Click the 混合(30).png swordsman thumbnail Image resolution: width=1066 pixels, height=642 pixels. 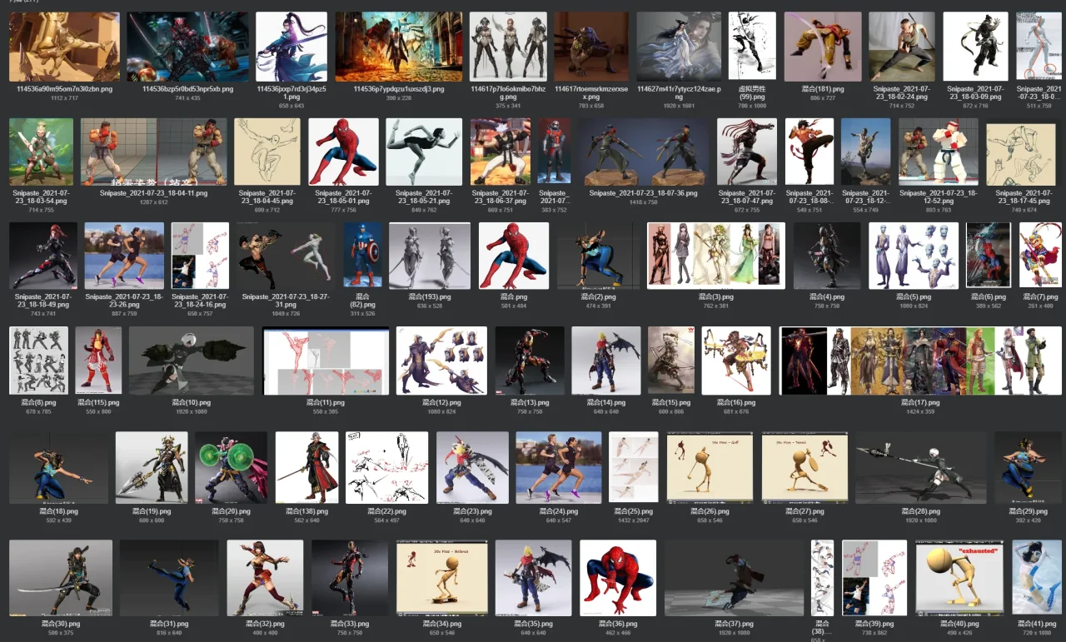point(61,578)
